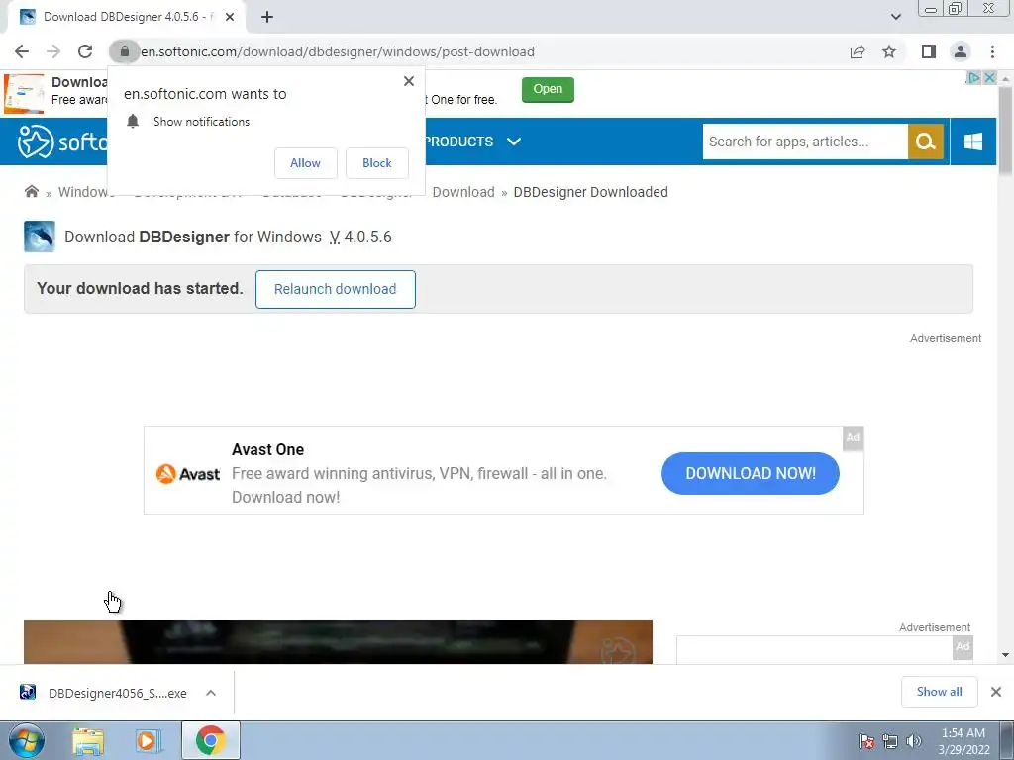Click the URL text in the address bar
This screenshot has width=1014, height=760.
[x=338, y=51]
